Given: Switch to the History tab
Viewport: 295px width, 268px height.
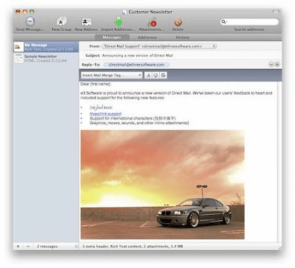Looking at the screenshot, I should click(182, 38).
